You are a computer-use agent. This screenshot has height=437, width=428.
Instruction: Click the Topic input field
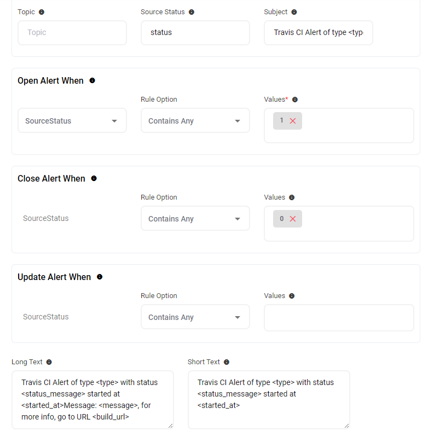[x=72, y=33]
